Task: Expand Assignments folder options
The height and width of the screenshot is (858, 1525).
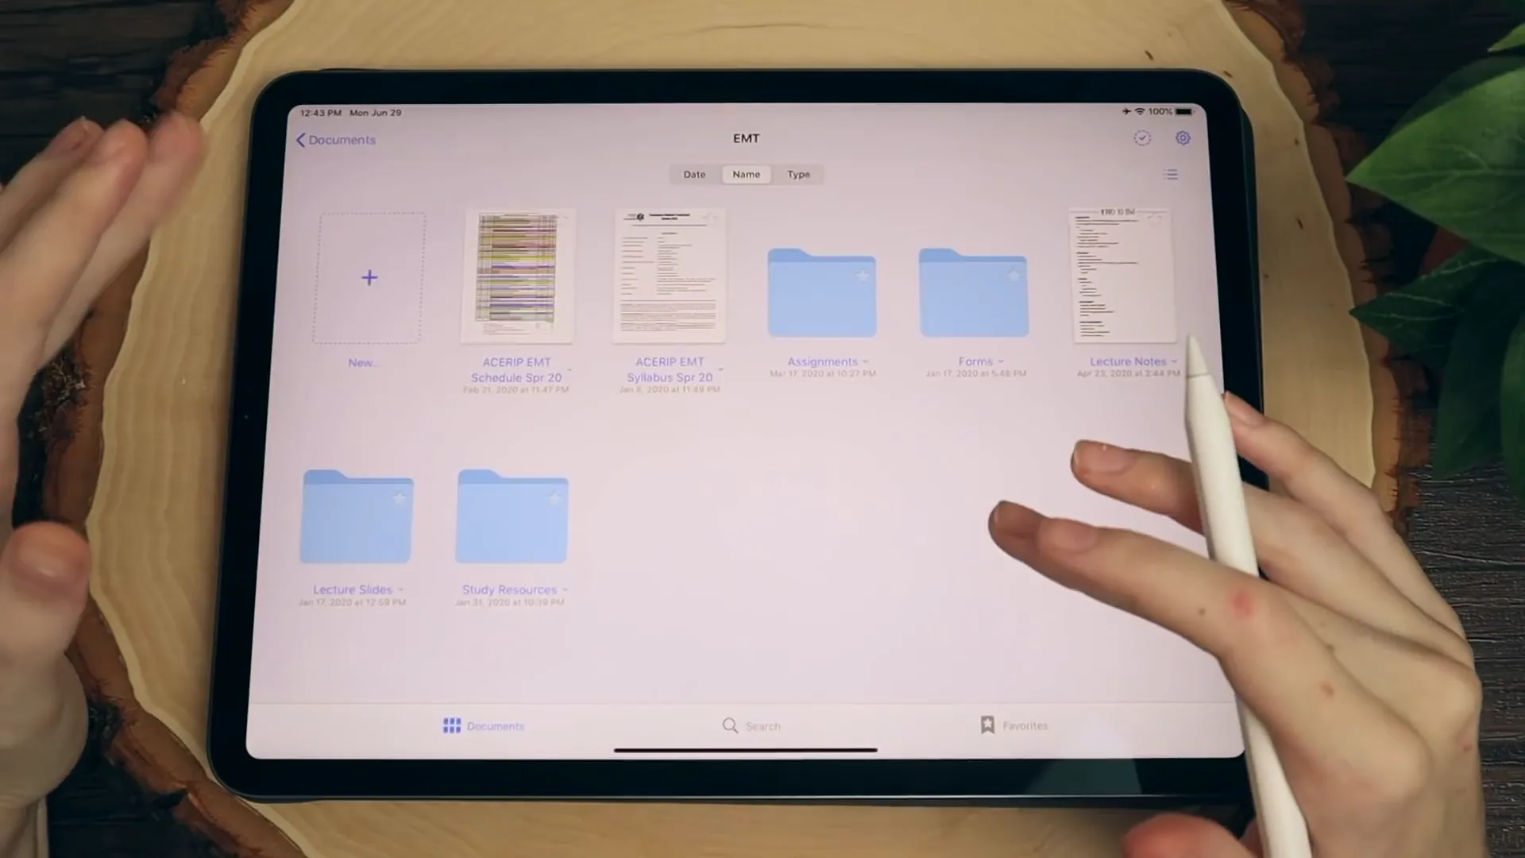Action: [x=865, y=361]
